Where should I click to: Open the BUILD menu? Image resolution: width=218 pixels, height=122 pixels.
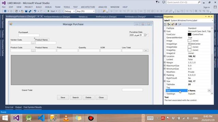click(x=38, y=7)
